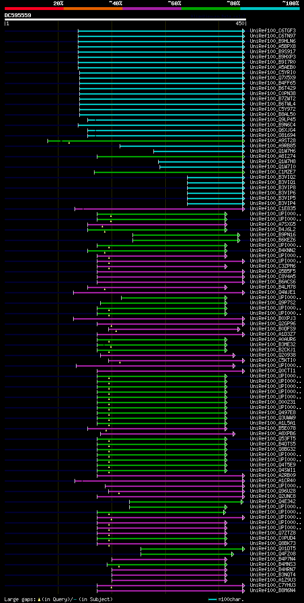Select hit label UniRef100_Q1W7H6

point(273,151)
